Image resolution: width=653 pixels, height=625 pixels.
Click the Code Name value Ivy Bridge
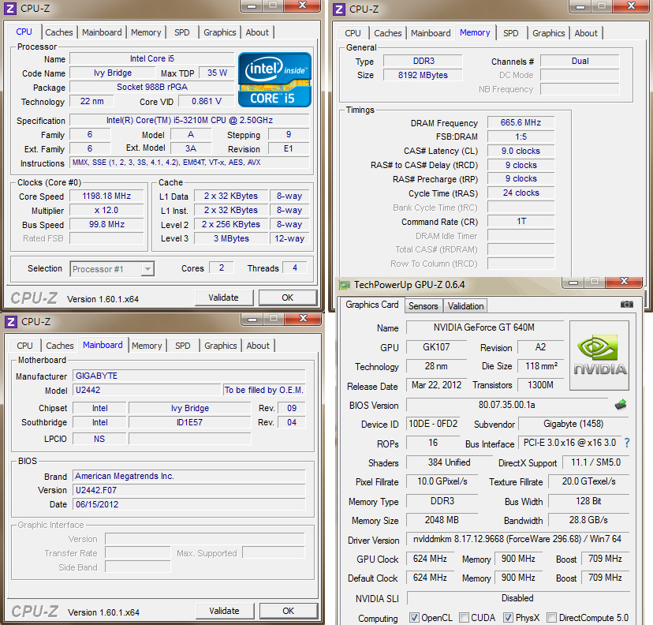pyautogui.click(x=113, y=73)
